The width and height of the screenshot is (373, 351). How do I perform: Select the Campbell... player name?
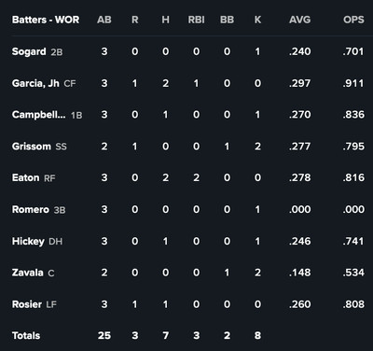(39, 115)
